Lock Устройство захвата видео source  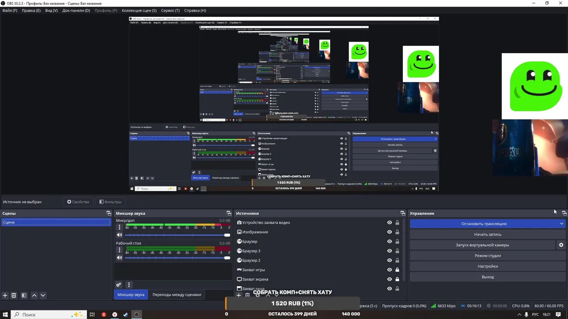(397, 223)
